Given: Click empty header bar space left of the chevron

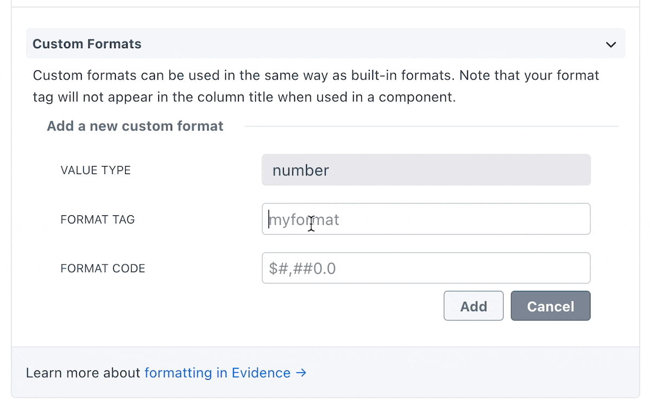Looking at the screenshot, I should (379, 44).
